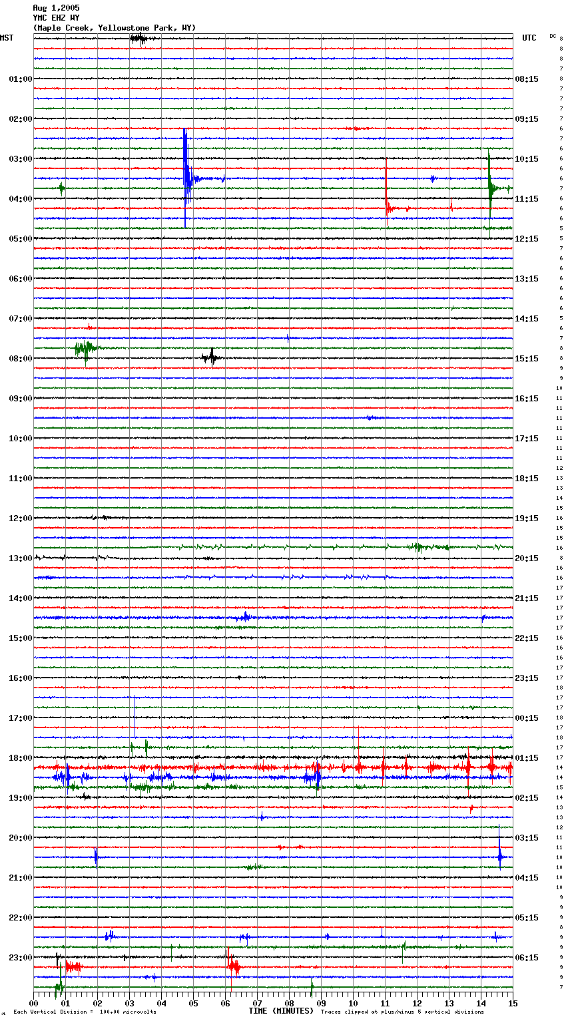Click the '15:15' UTC time label
This screenshot has width=566, height=1021.
pos(527,359)
